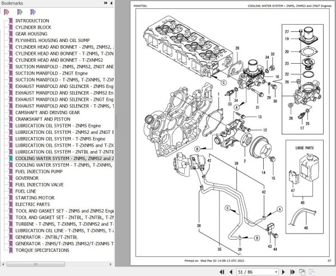This screenshot has width=336, height=276.
Task: Open ELECTRIC PARTS bookmark
Action: pos(32,204)
